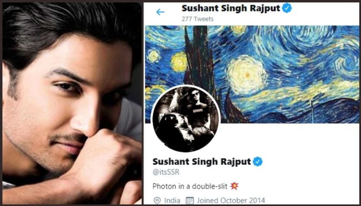Click the India location text
Viewport: 361px width, 206px height.
pyautogui.click(x=172, y=201)
